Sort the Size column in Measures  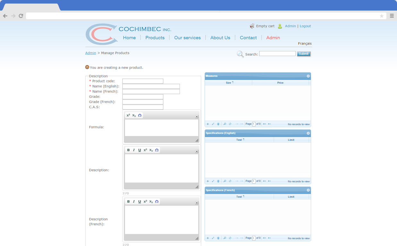[229, 83]
